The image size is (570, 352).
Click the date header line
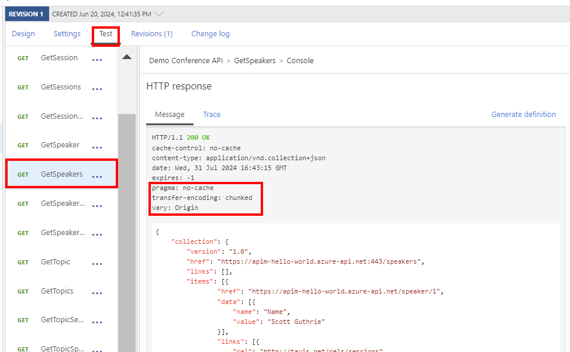219,168
